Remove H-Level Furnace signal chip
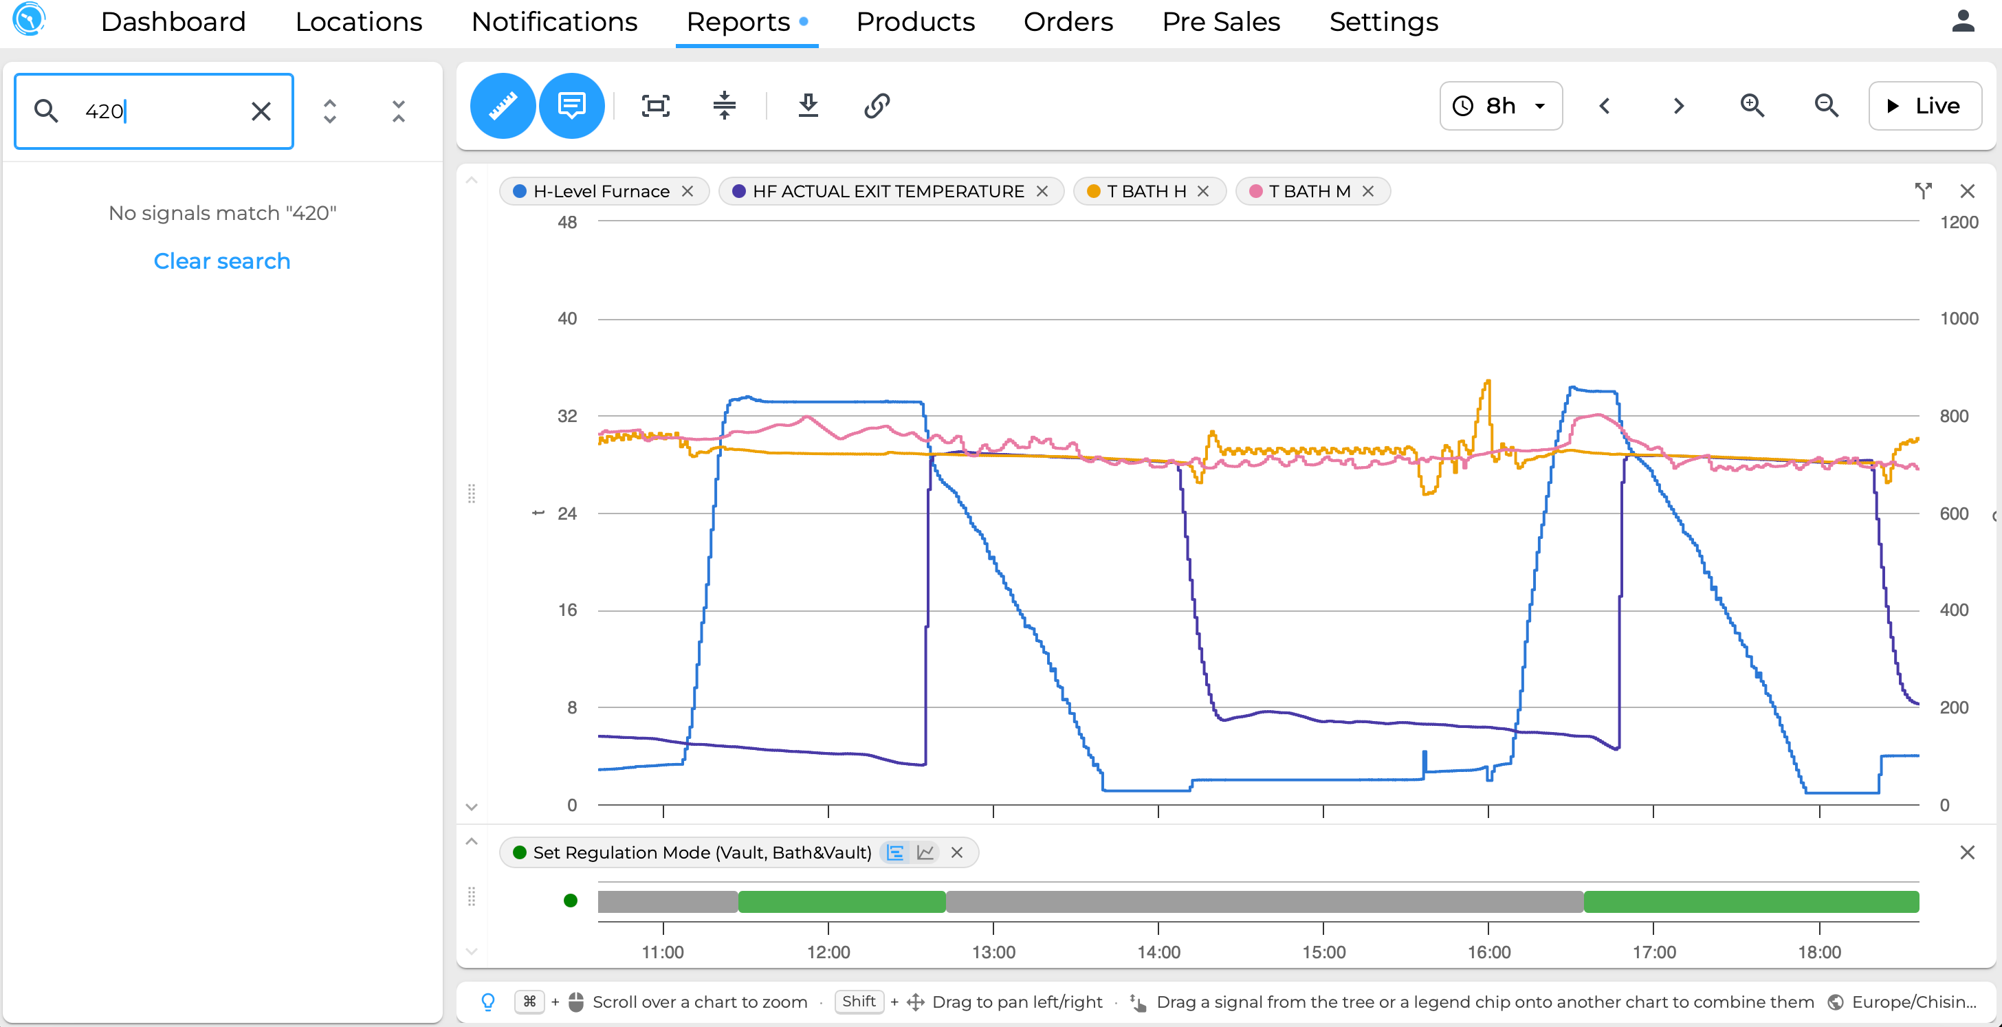Screen dimensions: 2002x1027 [687, 191]
